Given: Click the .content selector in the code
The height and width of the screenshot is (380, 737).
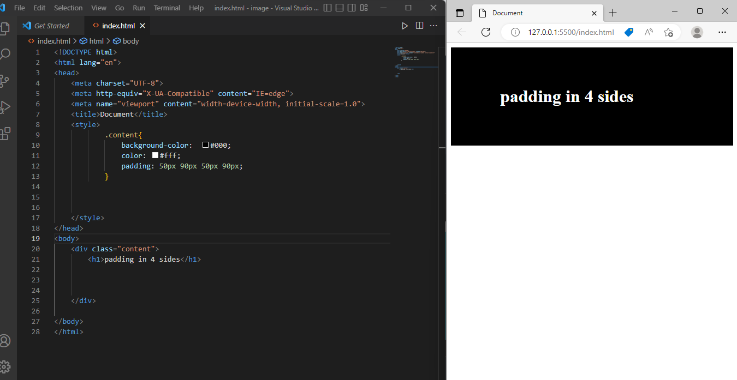Looking at the screenshot, I should click(123, 135).
